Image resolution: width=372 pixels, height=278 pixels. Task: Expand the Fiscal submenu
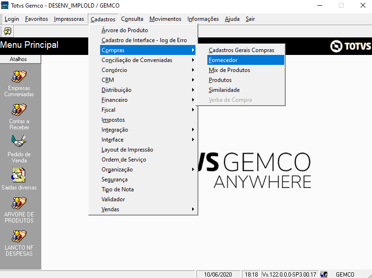coord(148,110)
